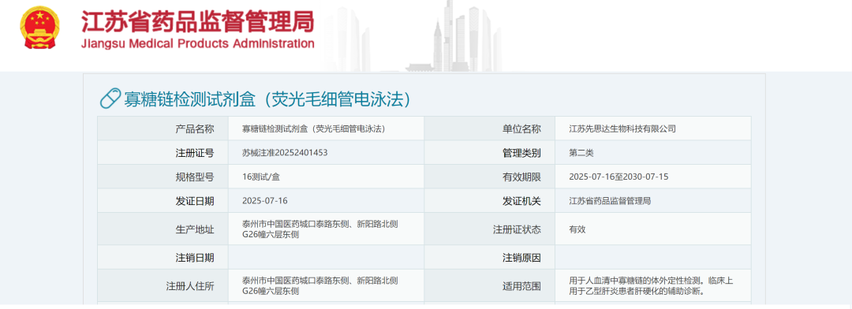Click the issue date value 2025-07-16
Screen dimensions: 852x309
(x=264, y=201)
